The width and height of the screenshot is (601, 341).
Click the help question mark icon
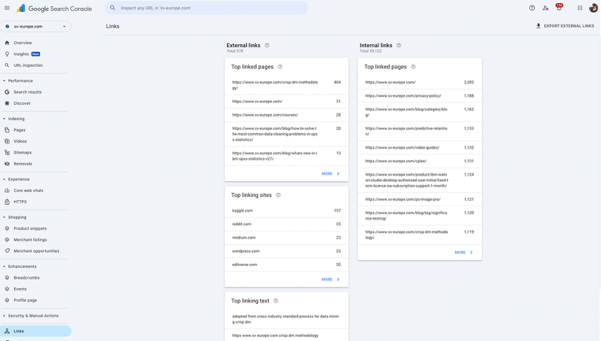click(x=532, y=8)
